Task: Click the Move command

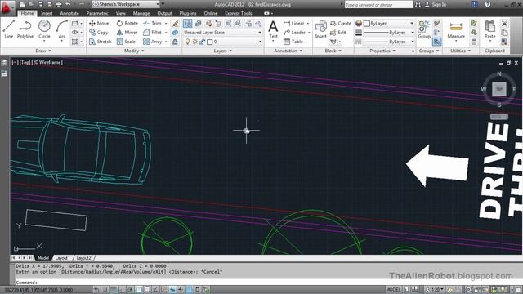Action: coord(99,24)
